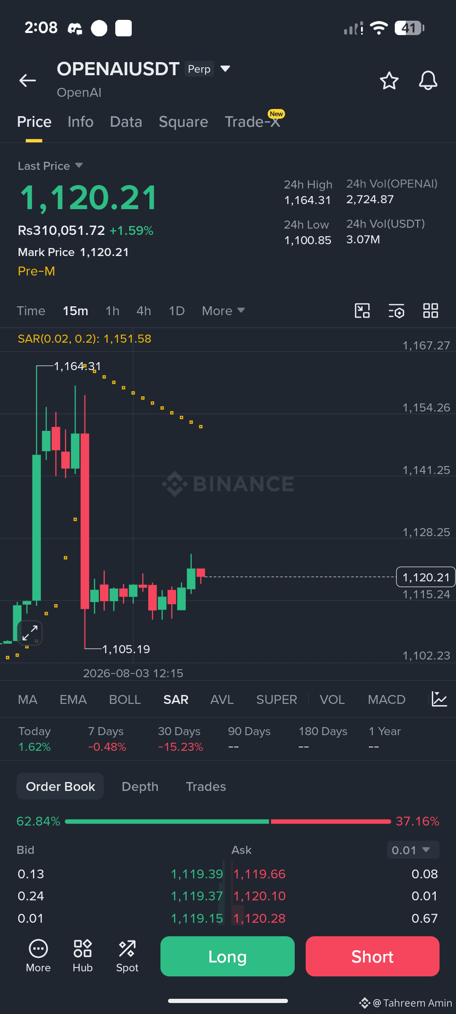Image resolution: width=456 pixels, height=1014 pixels.
Task: Open indicator settings line-chart icon
Action: tap(439, 699)
